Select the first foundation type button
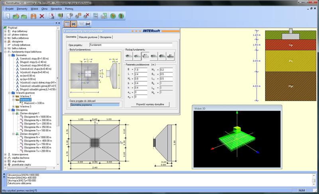The image size is (319, 194). tap(130, 55)
